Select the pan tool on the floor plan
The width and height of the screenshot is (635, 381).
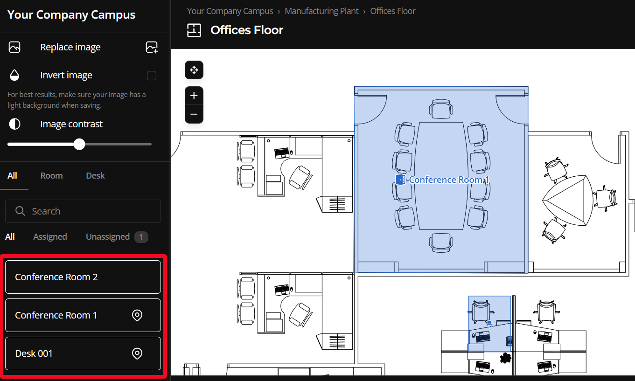194,70
